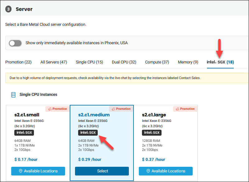Click the $ 0.29 /hour price

[90, 160]
